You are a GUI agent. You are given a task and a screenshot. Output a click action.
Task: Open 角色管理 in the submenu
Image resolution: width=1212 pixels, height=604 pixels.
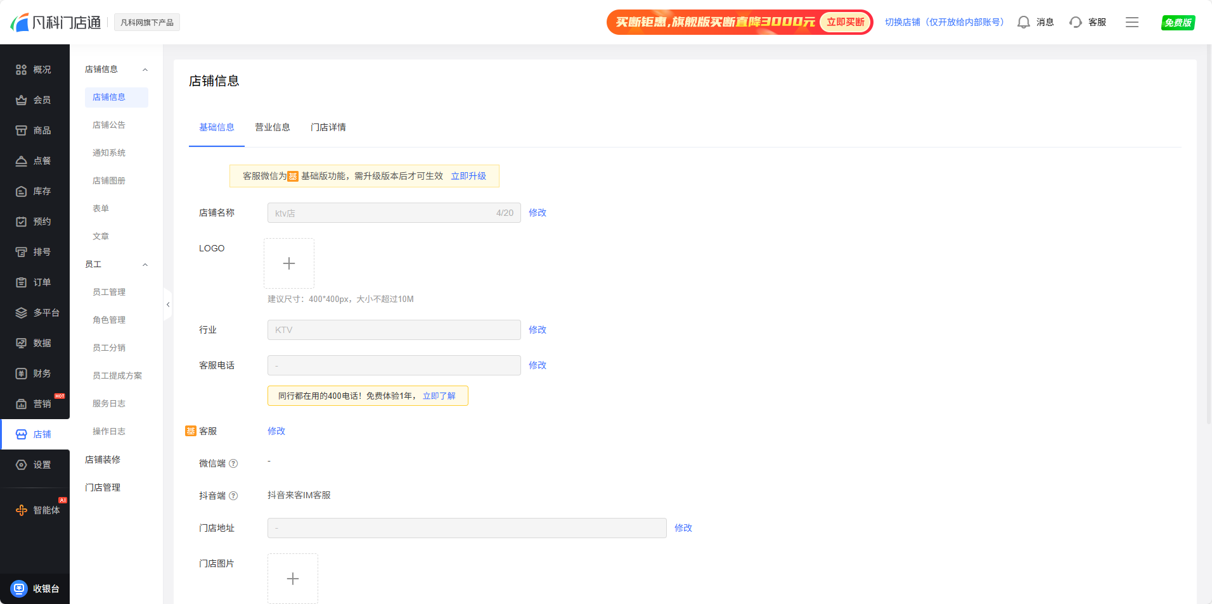pos(109,320)
